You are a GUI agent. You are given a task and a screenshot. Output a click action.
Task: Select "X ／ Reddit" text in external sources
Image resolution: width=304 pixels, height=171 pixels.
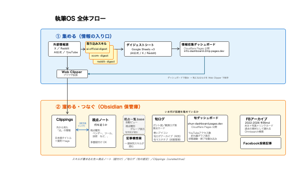coord(62,49)
